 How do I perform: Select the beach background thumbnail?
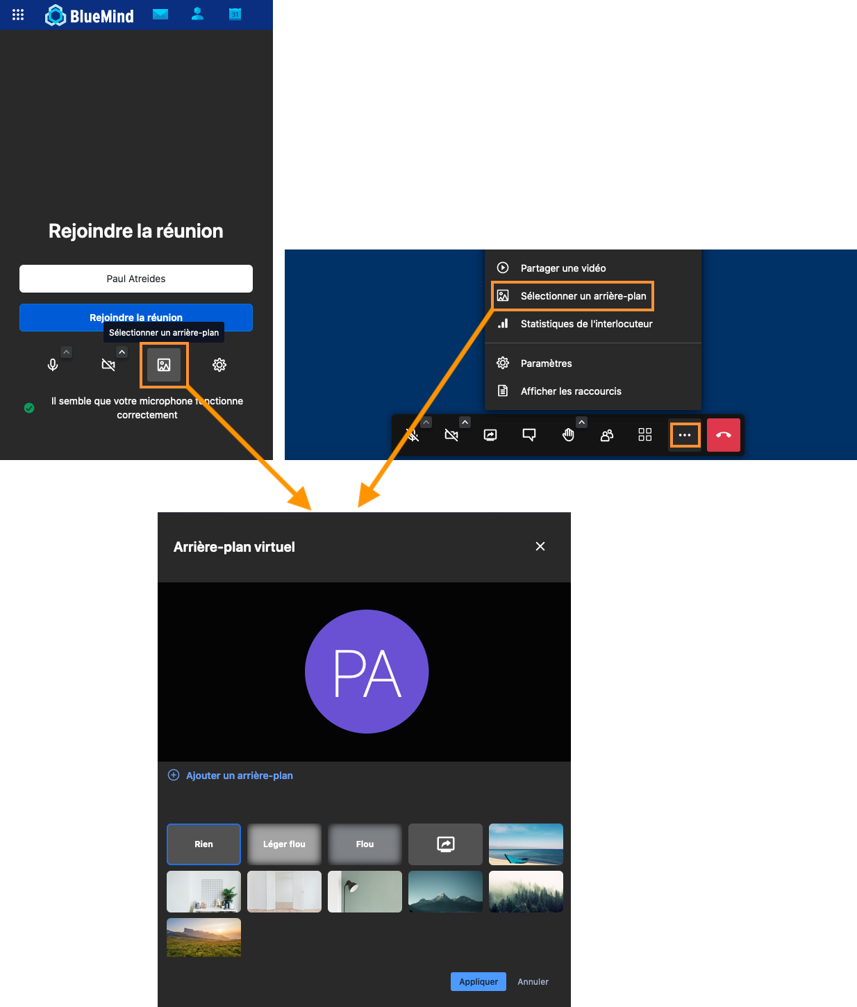click(526, 844)
